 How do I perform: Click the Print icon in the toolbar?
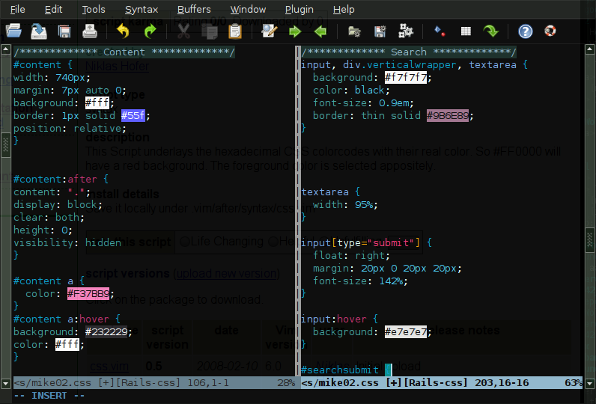pyautogui.click(x=90, y=31)
